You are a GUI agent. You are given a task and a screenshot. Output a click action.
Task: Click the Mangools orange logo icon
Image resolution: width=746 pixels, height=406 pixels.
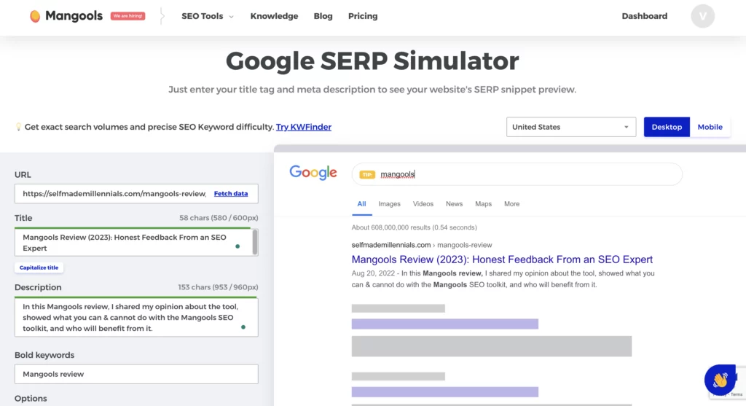click(35, 16)
